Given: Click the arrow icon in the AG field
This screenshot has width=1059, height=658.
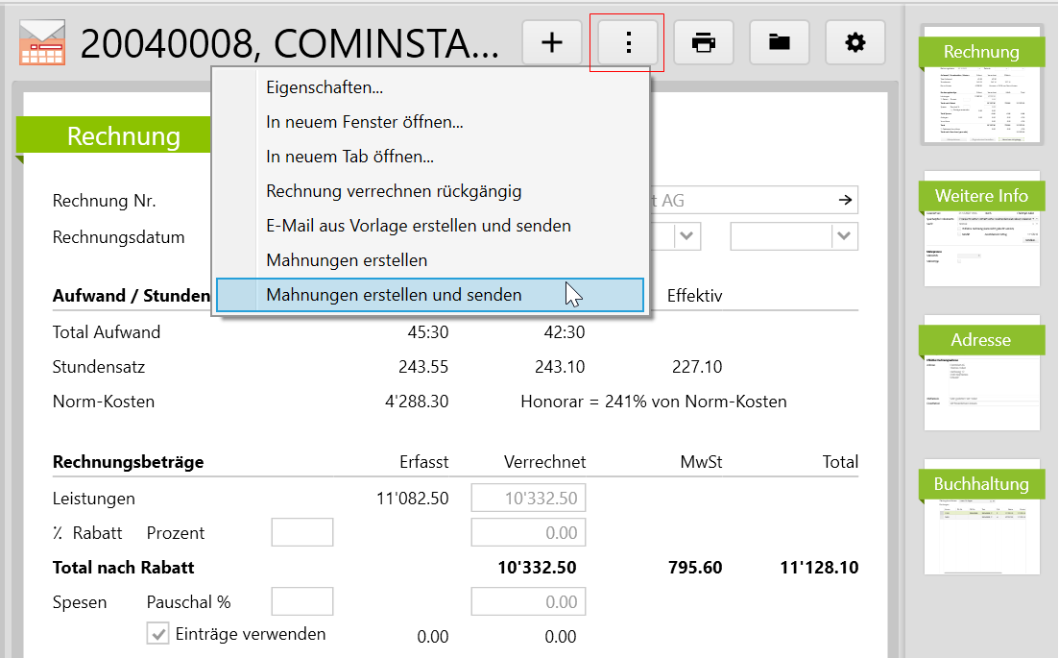Looking at the screenshot, I should [x=845, y=201].
